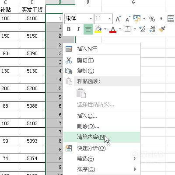
Task: Select cell containing 5100
Action: coord(32,18)
